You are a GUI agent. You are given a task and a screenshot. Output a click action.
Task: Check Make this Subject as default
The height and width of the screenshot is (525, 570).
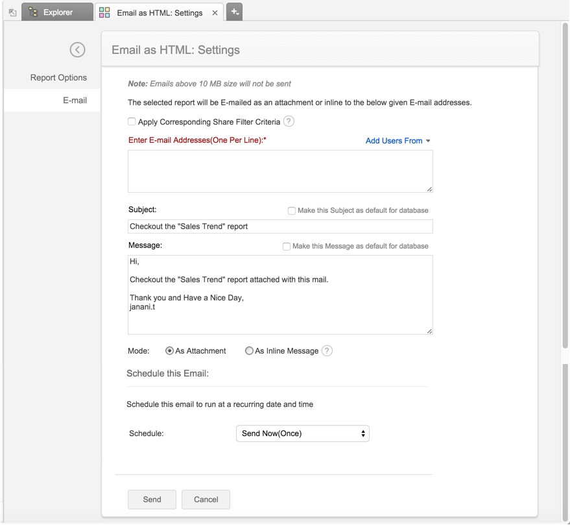tap(292, 211)
